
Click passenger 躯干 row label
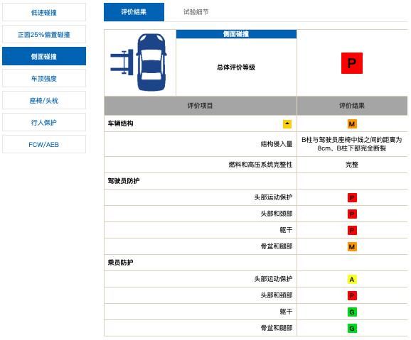coord(286,312)
